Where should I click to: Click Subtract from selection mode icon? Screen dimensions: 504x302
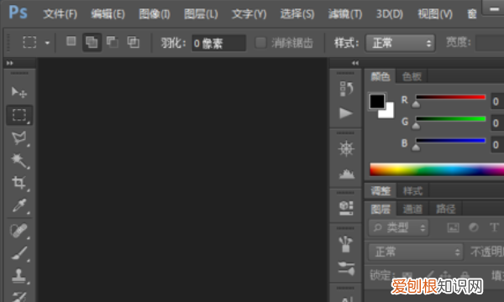(x=113, y=42)
